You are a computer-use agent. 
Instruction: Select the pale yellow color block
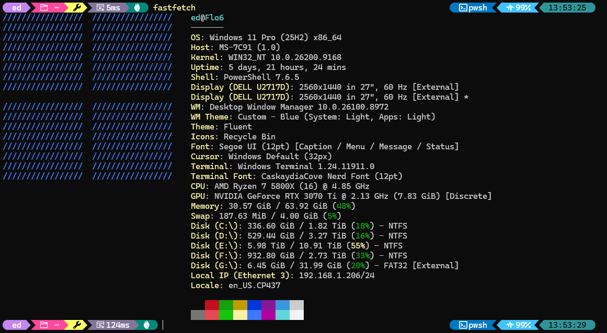point(240,315)
